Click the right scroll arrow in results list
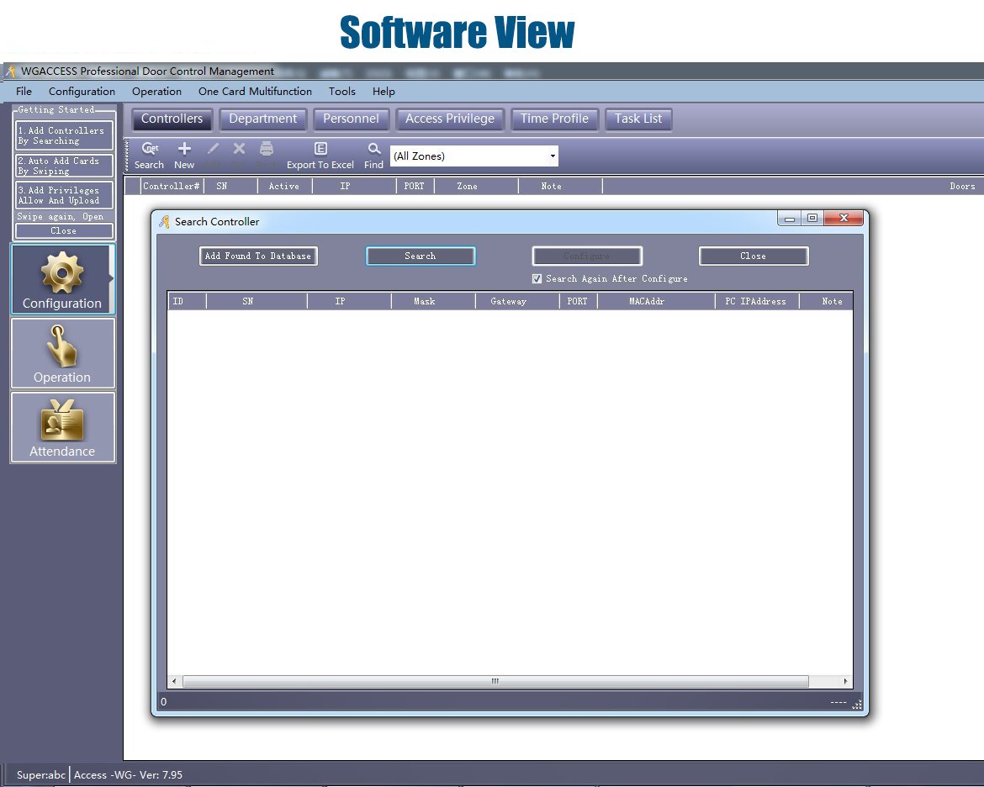The width and height of the screenshot is (984, 787). (x=845, y=681)
